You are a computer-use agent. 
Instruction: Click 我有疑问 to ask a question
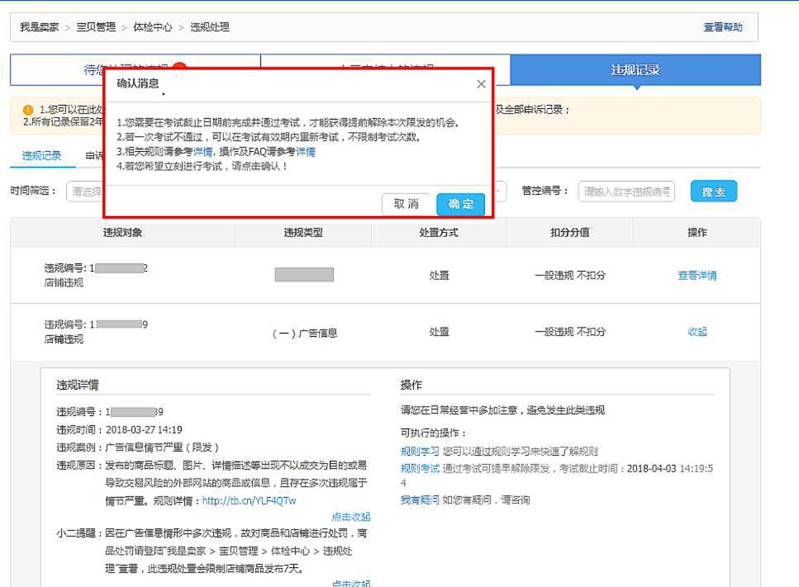coord(420,500)
